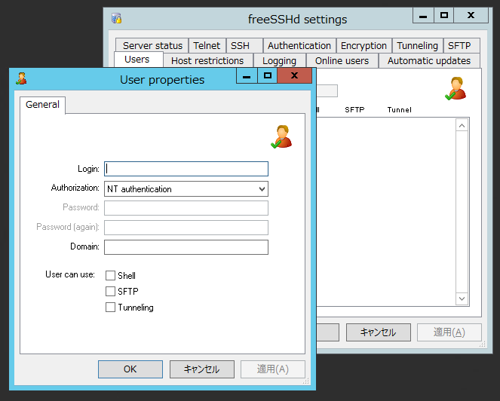Focus the Login input field
The width and height of the screenshot is (500, 401).
pyautogui.click(x=186, y=169)
